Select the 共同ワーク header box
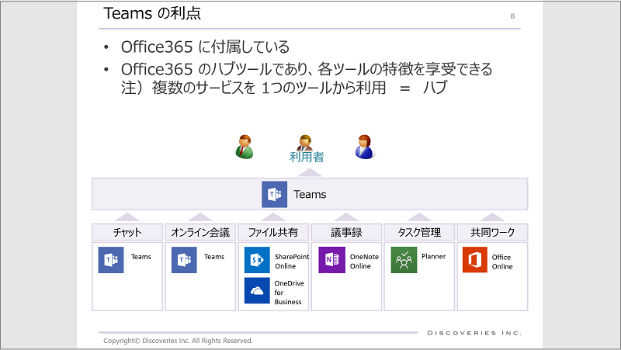The height and width of the screenshot is (350, 621). tap(492, 232)
